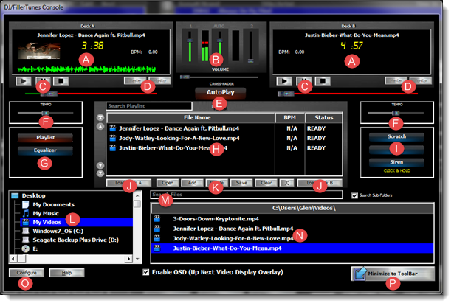This screenshot has width=454, height=306.
Task: Start playback on Deck B
Action: [284, 81]
